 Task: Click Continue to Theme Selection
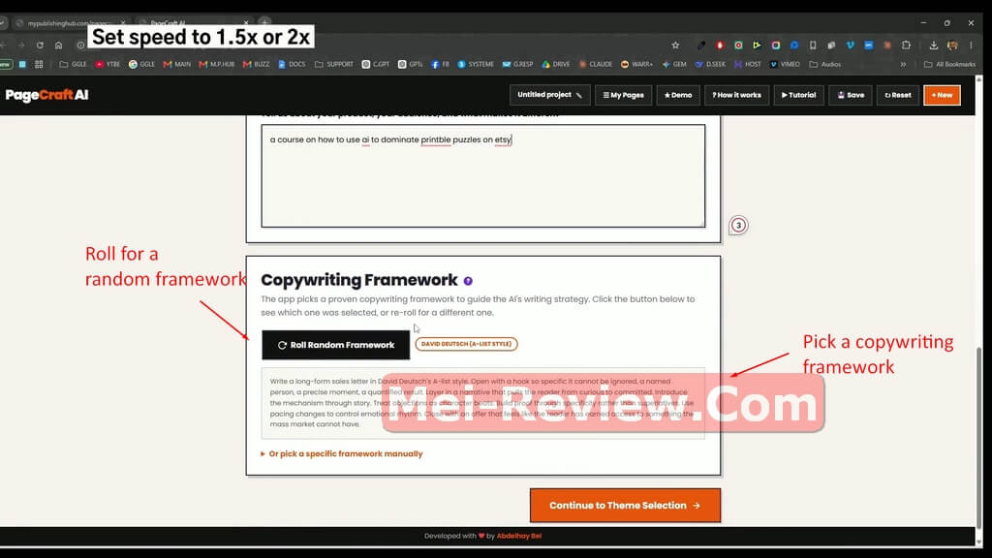[625, 506]
